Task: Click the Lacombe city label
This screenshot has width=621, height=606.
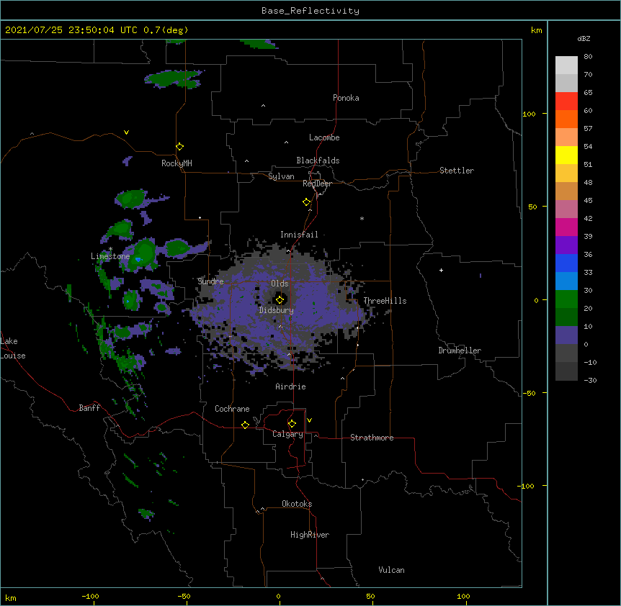Action: [324, 137]
